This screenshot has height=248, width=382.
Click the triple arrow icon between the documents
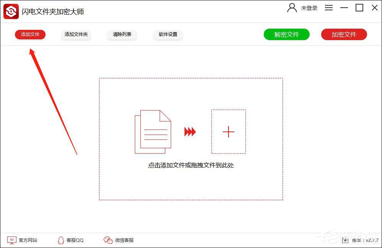pos(189,131)
